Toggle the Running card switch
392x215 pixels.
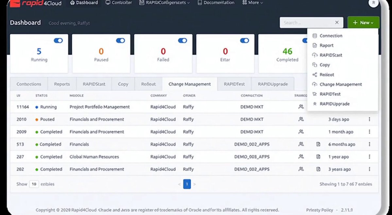point(58,41)
